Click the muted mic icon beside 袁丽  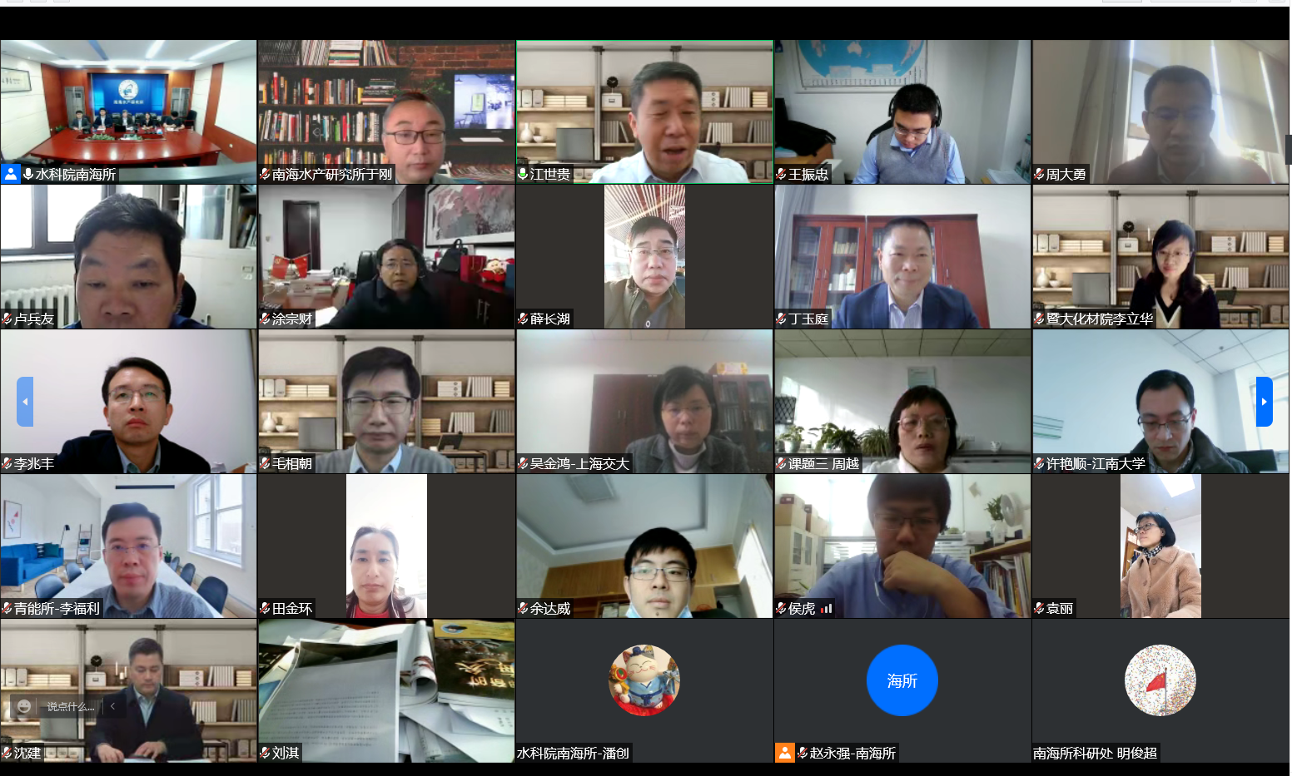[1039, 608]
